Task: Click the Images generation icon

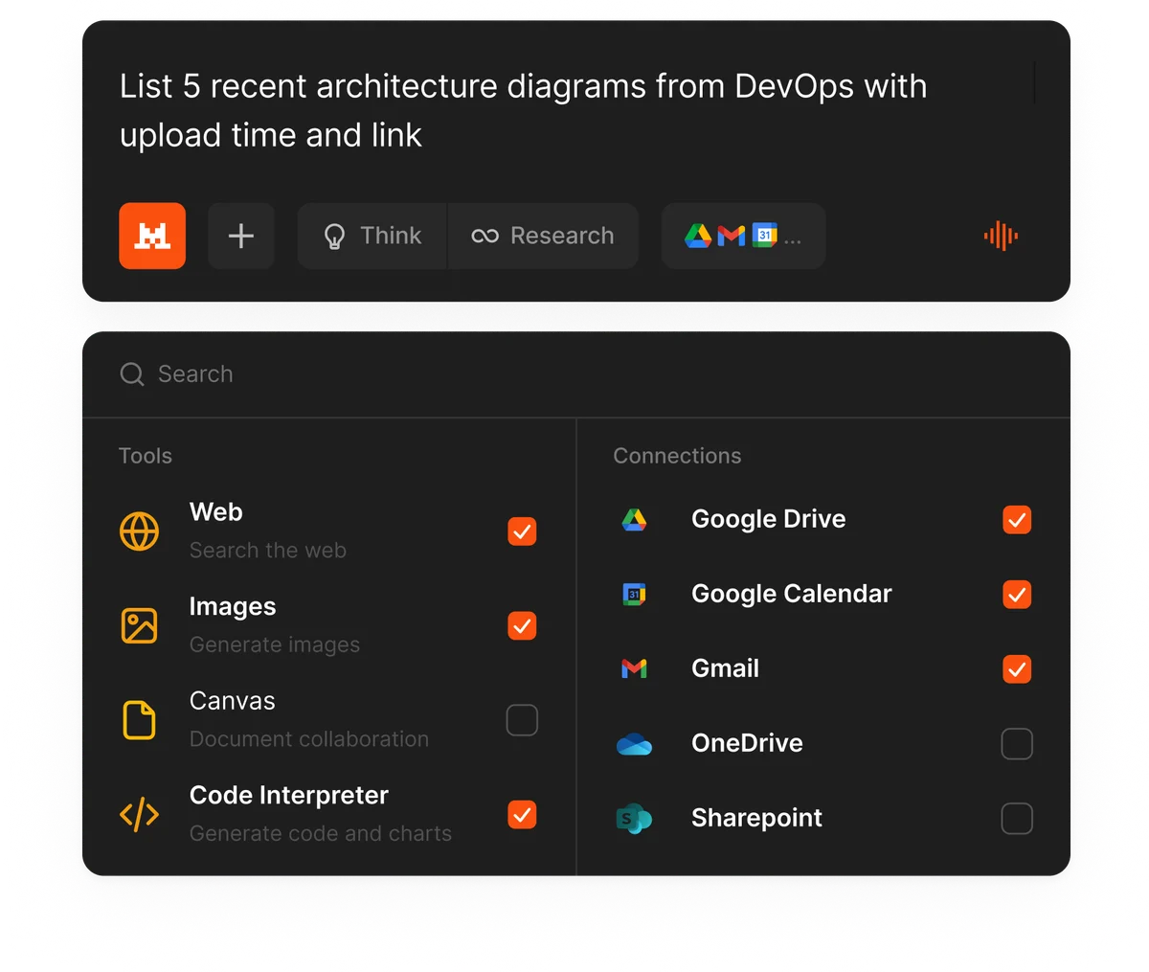Action: click(x=140, y=624)
